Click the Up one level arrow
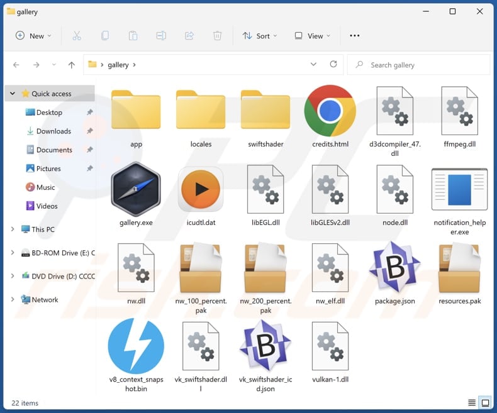This screenshot has height=413, width=497. point(72,65)
